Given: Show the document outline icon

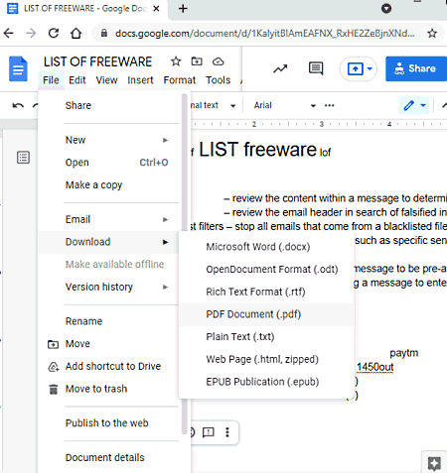Looking at the screenshot, I should pyautogui.click(x=23, y=158).
